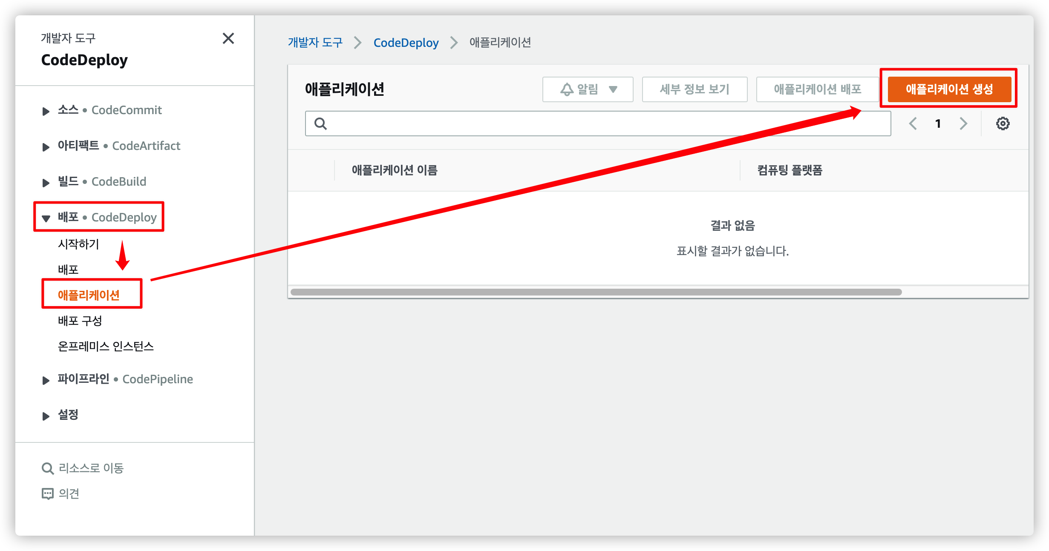Screen dimensions: 1049x551
Task: Collapse the 배포 CodeDeploy section
Action: pos(46,218)
